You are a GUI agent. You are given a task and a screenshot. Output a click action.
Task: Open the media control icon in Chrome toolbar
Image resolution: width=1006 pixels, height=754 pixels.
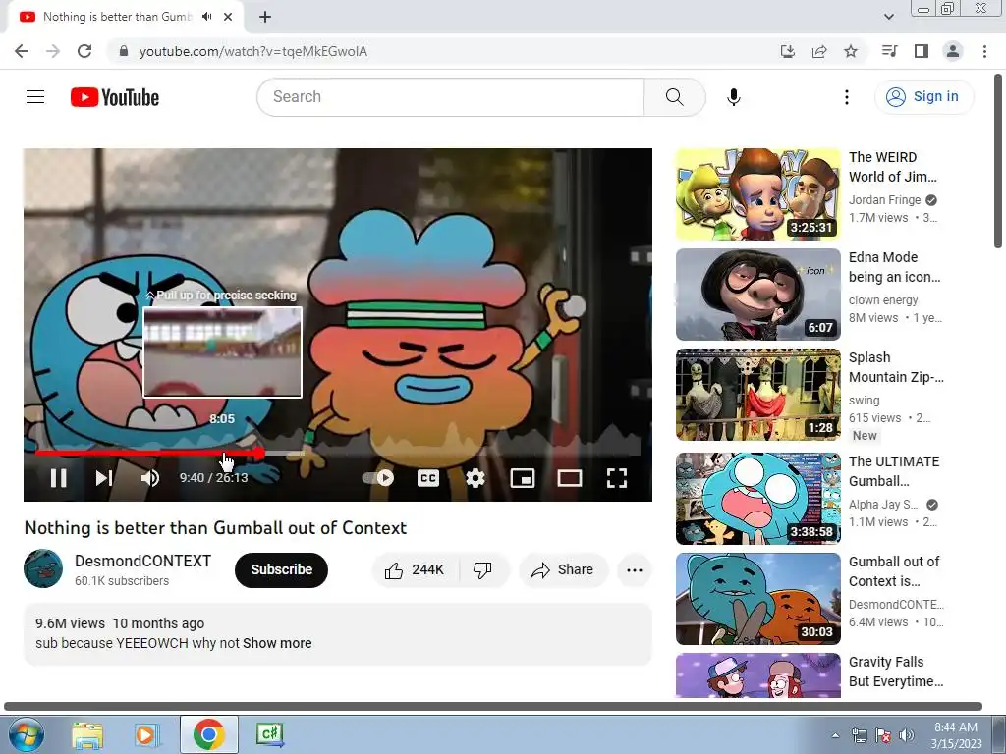(x=889, y=51)
